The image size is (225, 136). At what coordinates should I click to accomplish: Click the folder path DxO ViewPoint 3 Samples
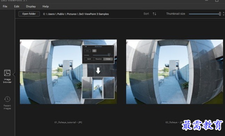pos(94,14)
